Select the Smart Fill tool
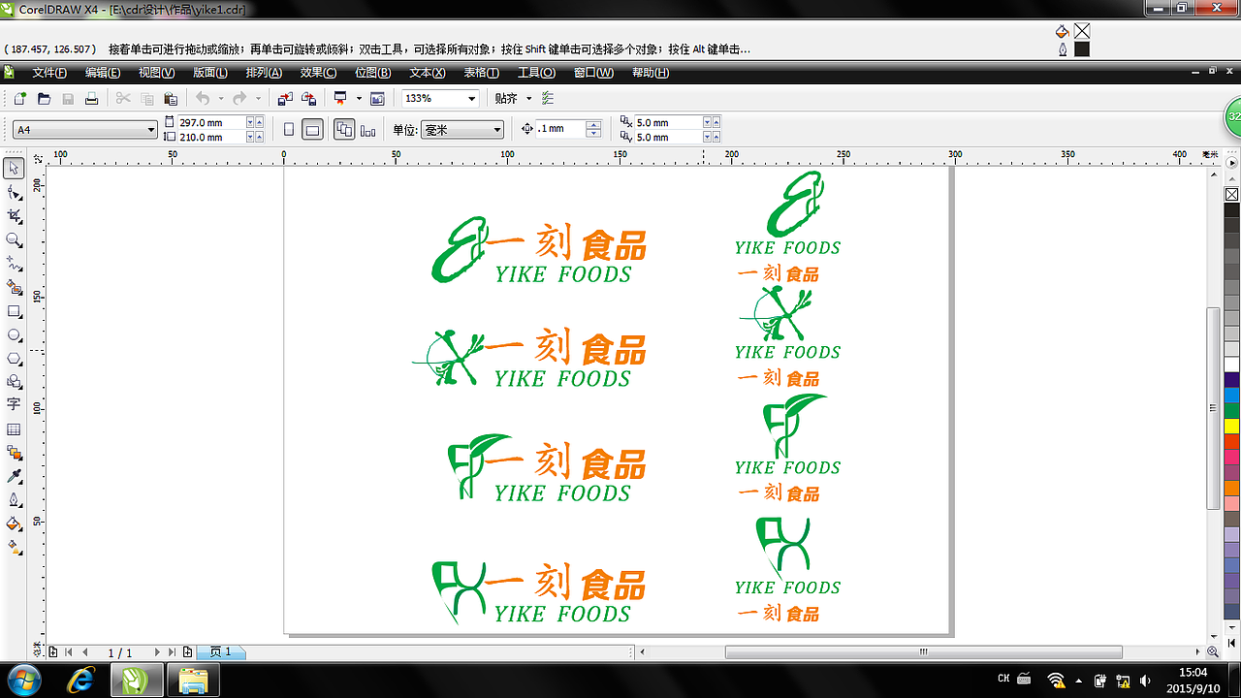1241x698 pixels. [14, 288]
